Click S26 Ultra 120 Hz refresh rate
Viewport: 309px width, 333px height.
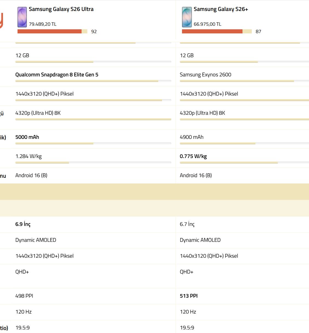24,312
